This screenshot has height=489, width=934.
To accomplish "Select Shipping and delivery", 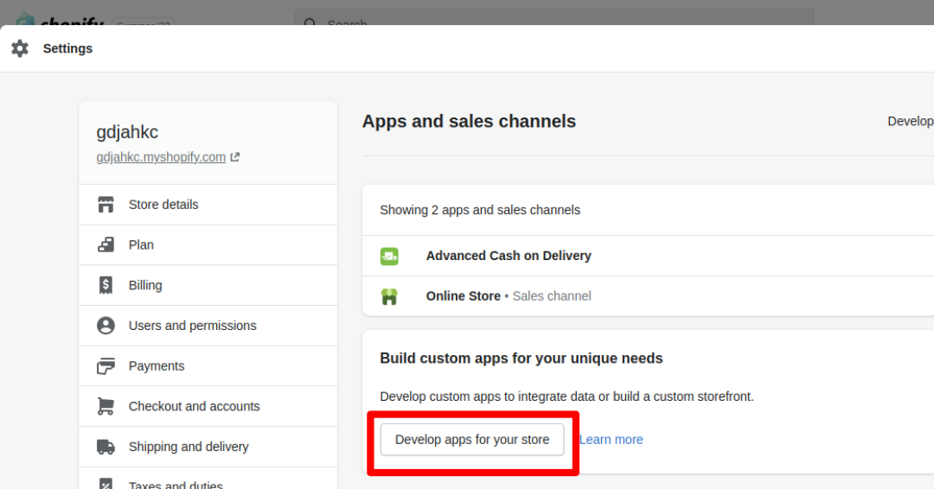I will (x=208, y=447).
